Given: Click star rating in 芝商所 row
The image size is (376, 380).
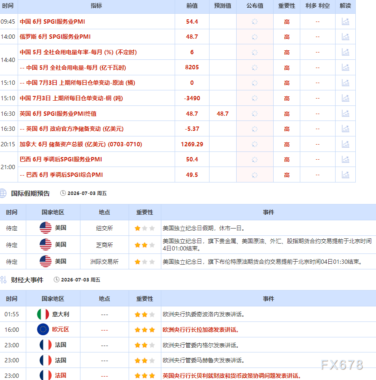Looking at the screenshot, I should tap(145, 245).
